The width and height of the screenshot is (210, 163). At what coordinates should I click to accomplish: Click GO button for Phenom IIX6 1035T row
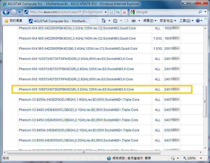click(176, 59)
